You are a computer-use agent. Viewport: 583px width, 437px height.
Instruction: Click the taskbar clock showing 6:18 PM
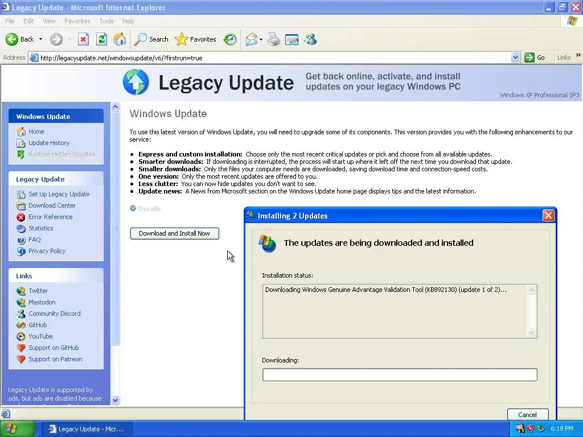[562, 429]
